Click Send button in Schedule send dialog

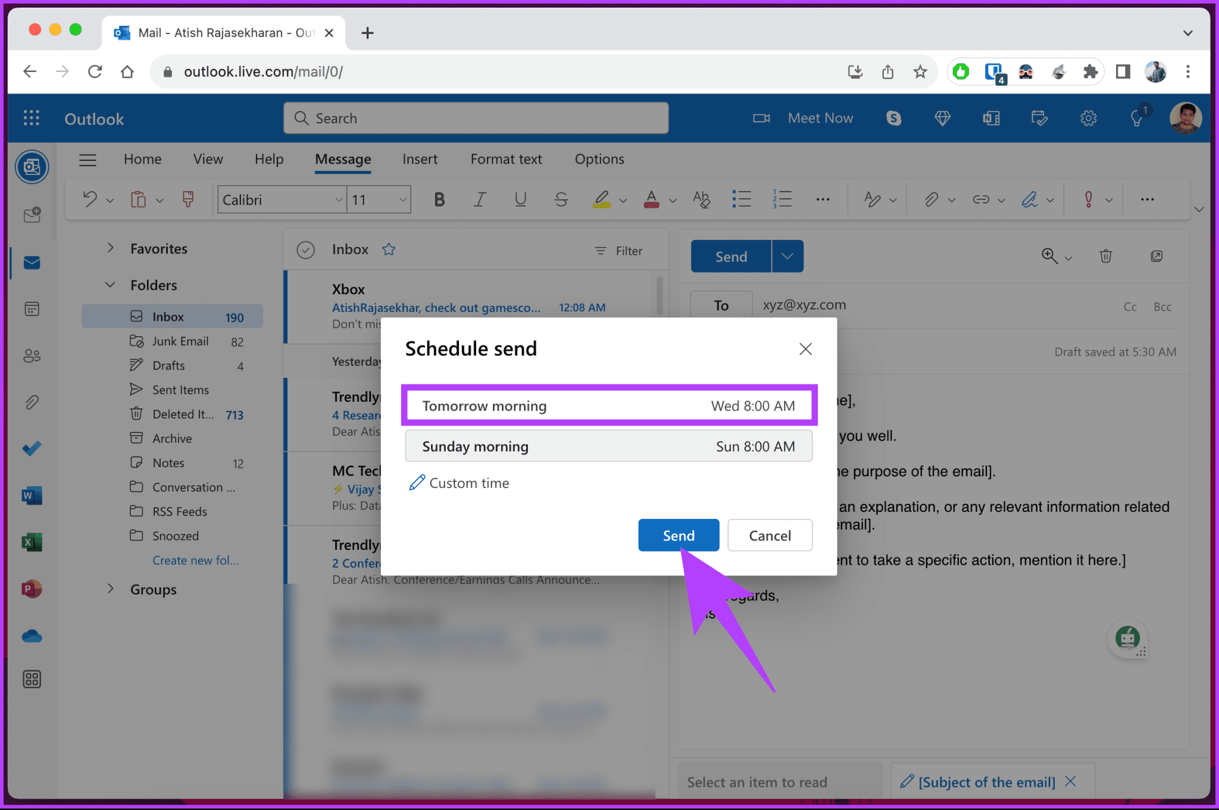[679, 535]
